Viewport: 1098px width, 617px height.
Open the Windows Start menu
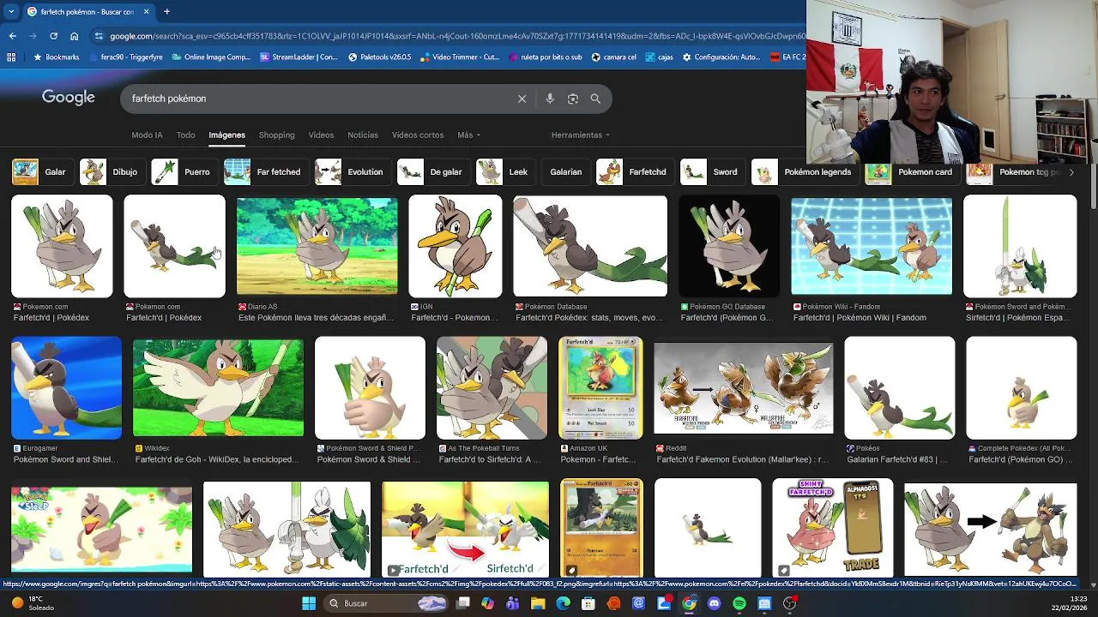tap(309, 603)
